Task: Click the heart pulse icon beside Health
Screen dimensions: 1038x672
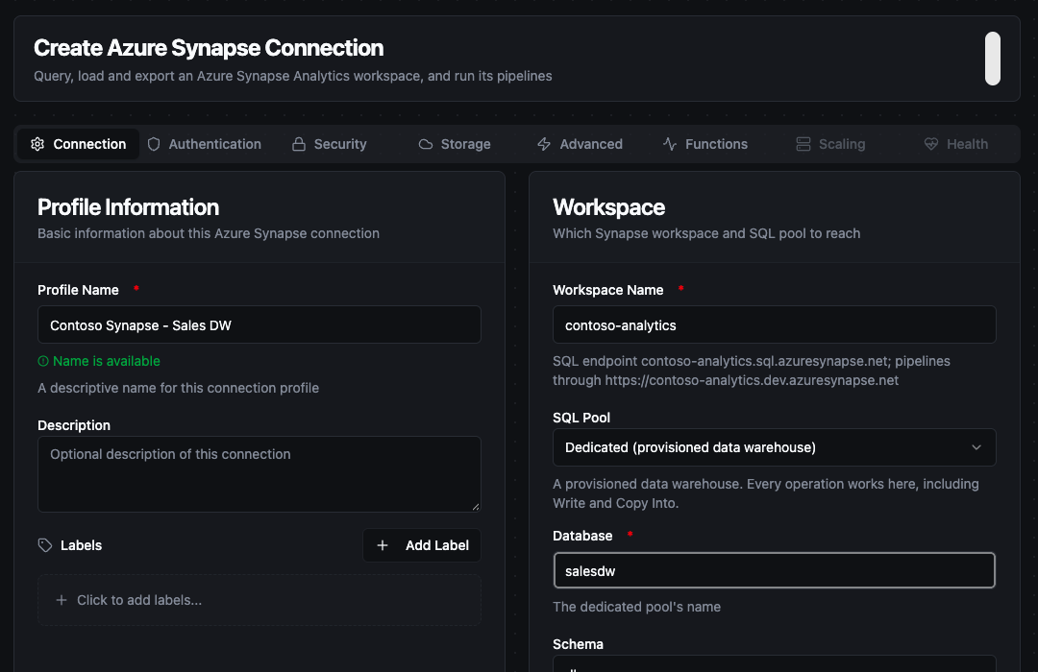Action: click(931, 144)
